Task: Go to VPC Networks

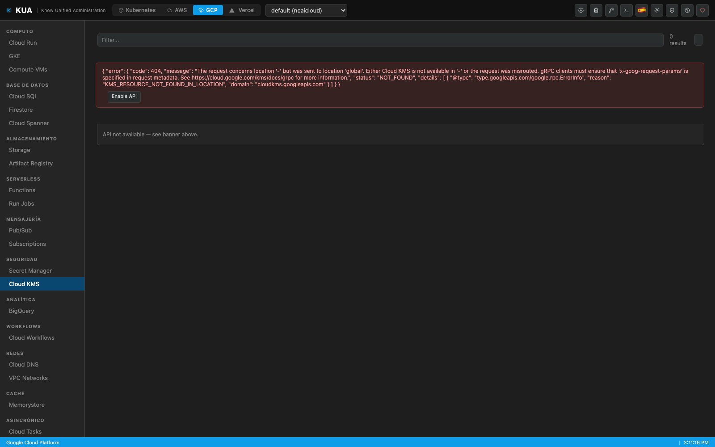Action: (x=42, y=378)
